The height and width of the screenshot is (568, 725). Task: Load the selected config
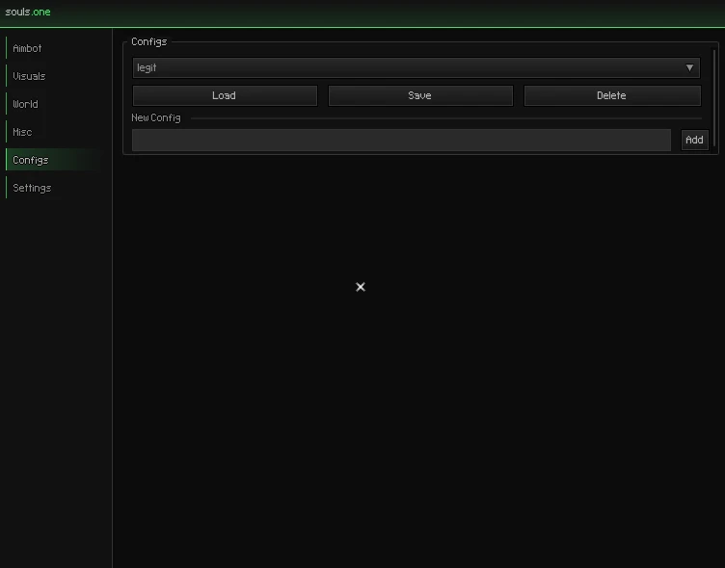pyautogui.click(x=225, y=95)
